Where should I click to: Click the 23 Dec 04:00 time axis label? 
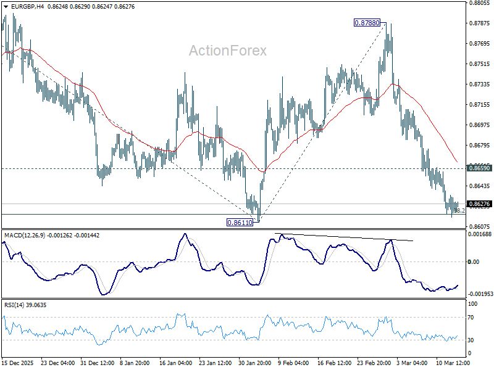tap(57, 363)
